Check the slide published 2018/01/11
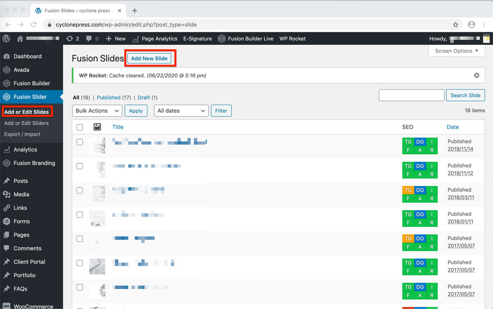 click(80, 215)
